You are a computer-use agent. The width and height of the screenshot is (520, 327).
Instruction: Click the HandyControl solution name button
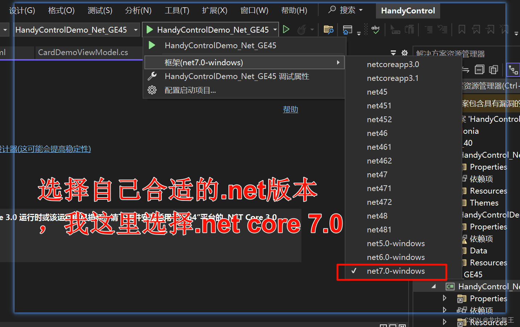pos(408,11)
